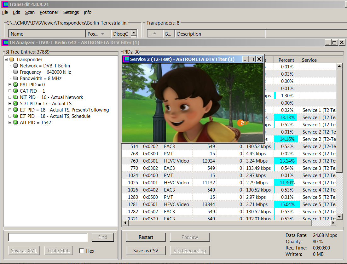Screen dimensions: 347x264
Task: Click the NIT PID 16 icon
Action: (x=15, y=97)
